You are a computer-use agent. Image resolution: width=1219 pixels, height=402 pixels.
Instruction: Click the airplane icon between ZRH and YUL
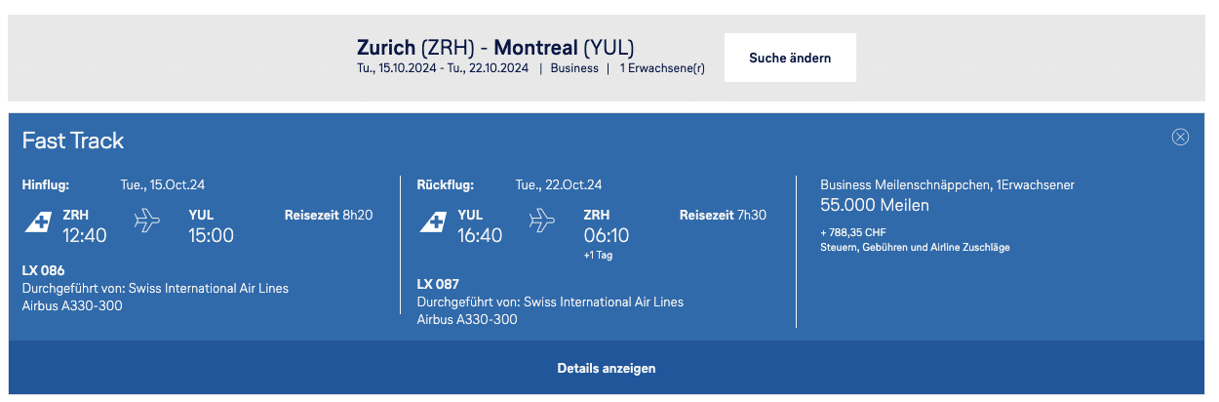point(146,221)
